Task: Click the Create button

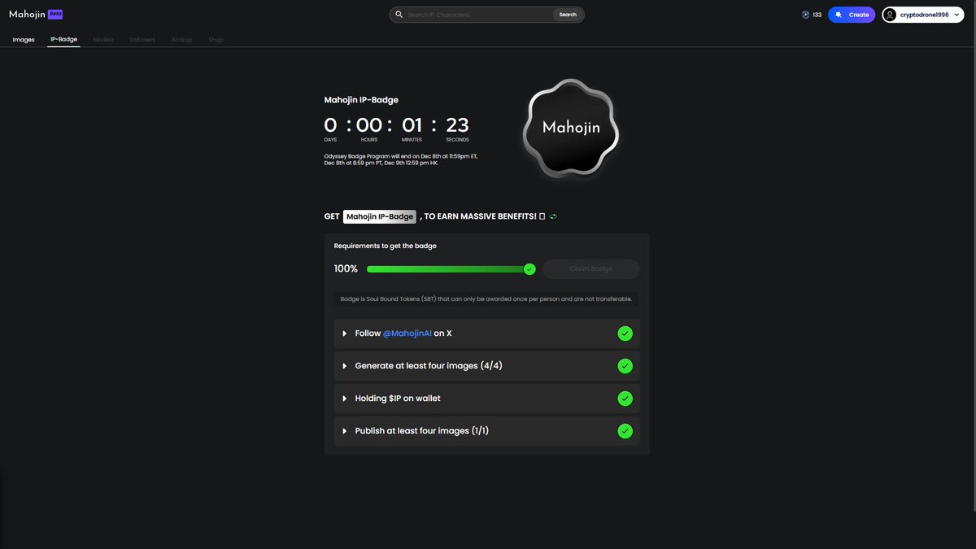Action: coord(852,15)
